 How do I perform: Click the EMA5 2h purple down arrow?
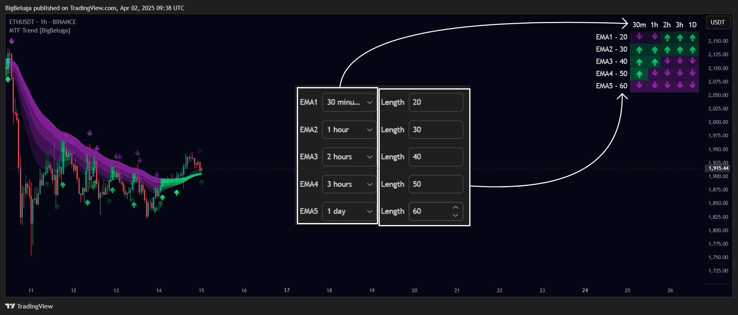pos(667,85)
